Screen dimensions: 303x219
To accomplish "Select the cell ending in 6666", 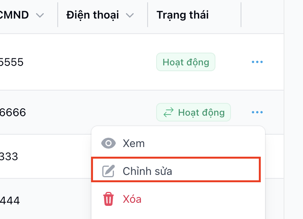I will (x=13, y=113).
